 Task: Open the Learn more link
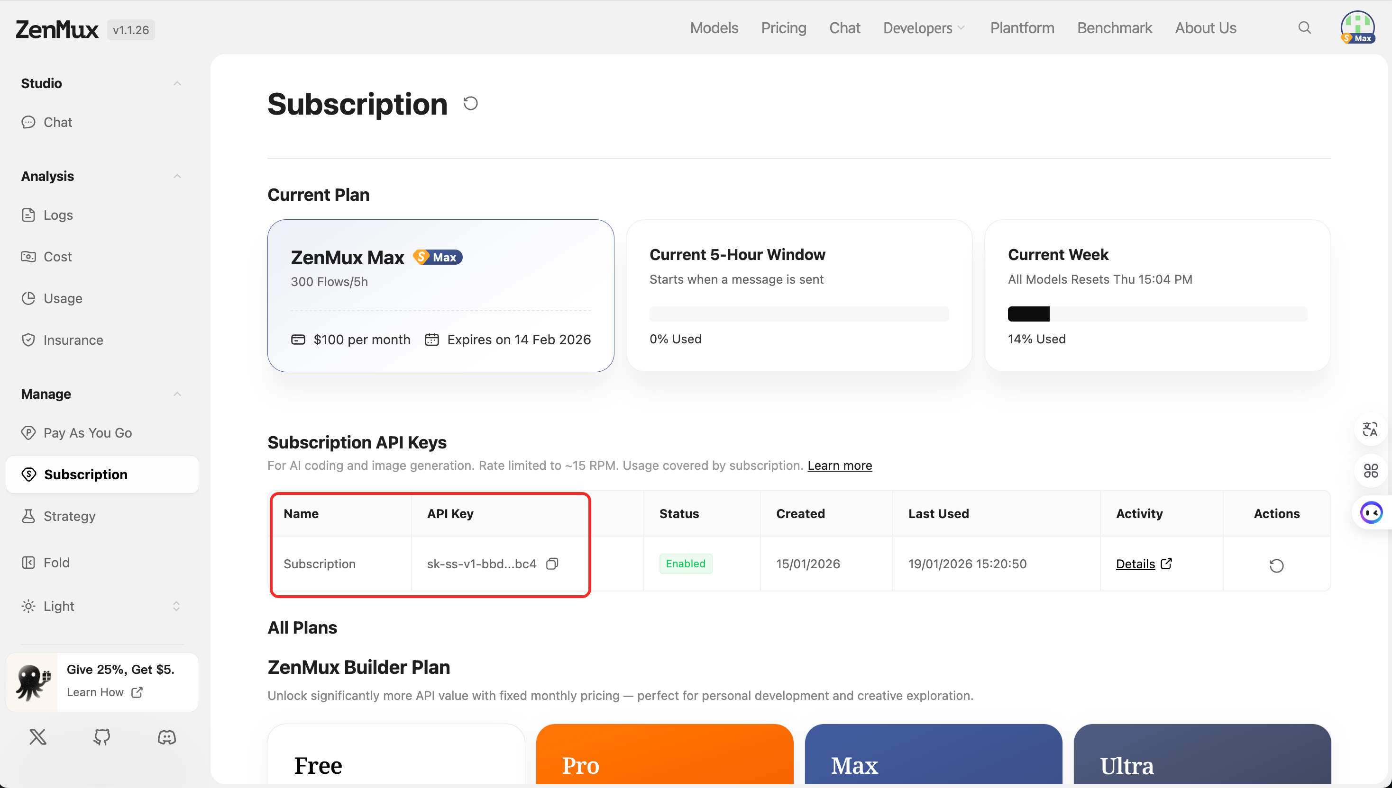[839, 466]
